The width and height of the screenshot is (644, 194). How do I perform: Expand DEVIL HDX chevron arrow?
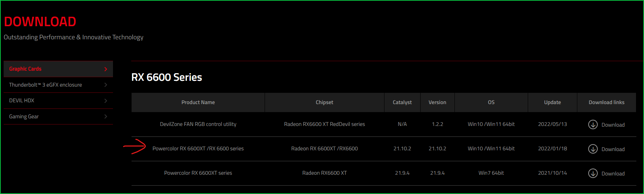pyautogui.click(x=106, y=101)
